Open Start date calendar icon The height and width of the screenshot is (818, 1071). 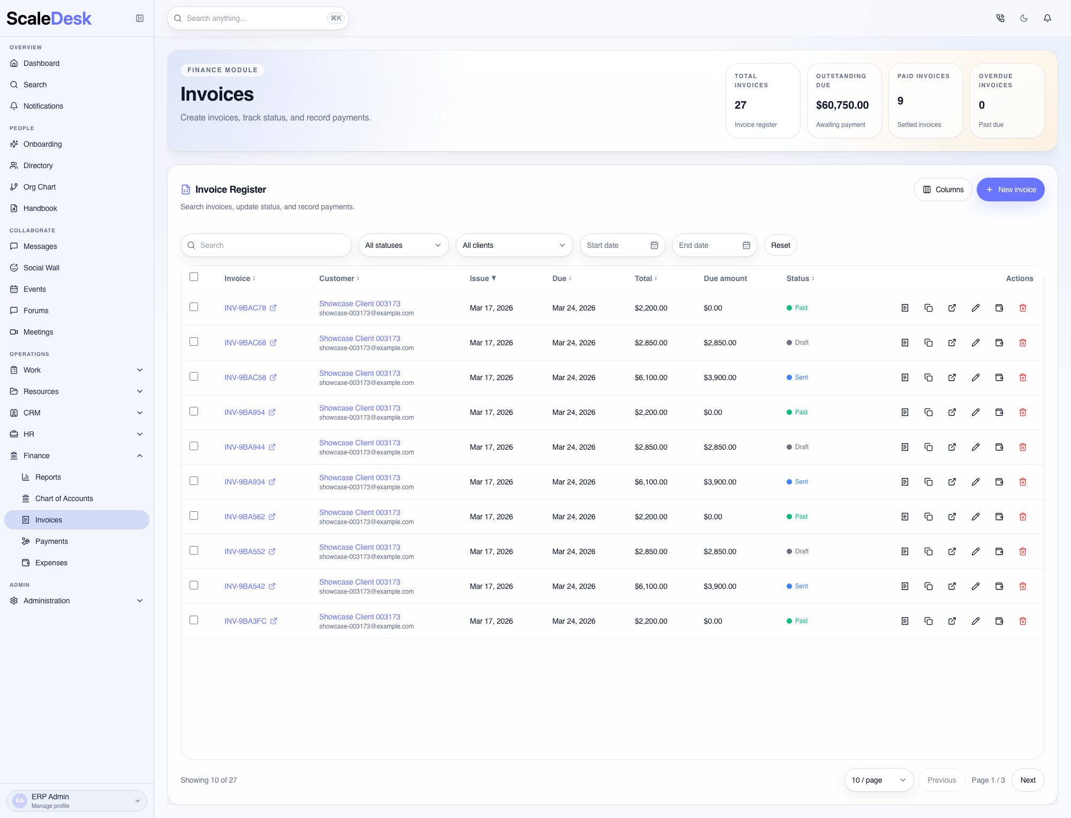pyautogui.click(x=654, y=245)
